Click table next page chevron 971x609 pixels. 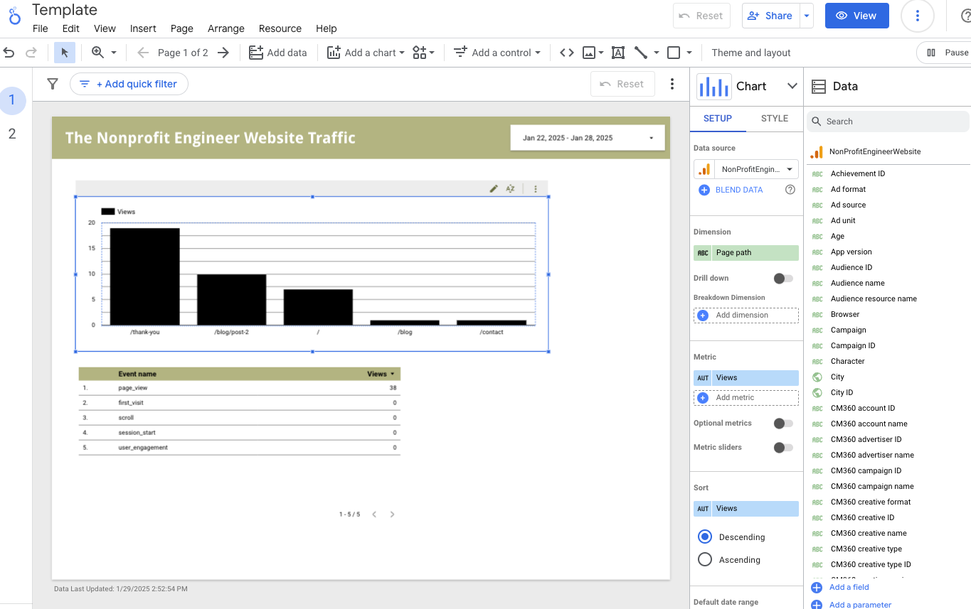[392, 514]
